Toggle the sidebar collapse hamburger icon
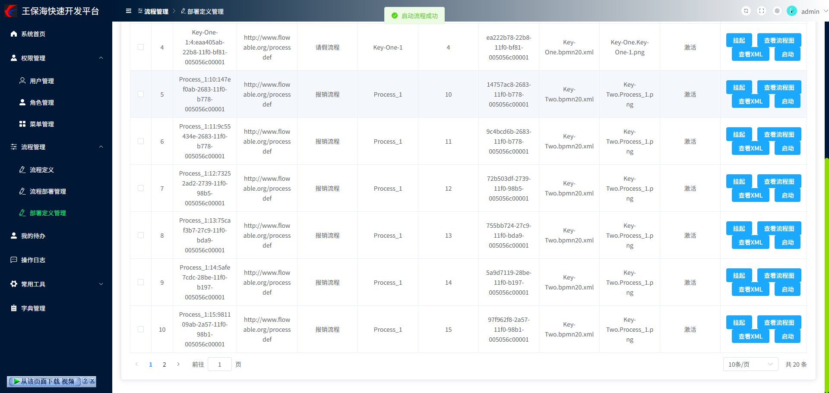 [129, 11]
